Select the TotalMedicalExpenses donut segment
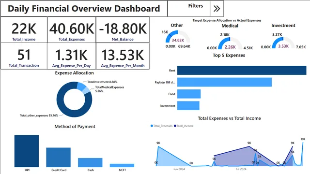310x174 pixels. (x=86, y=91)
